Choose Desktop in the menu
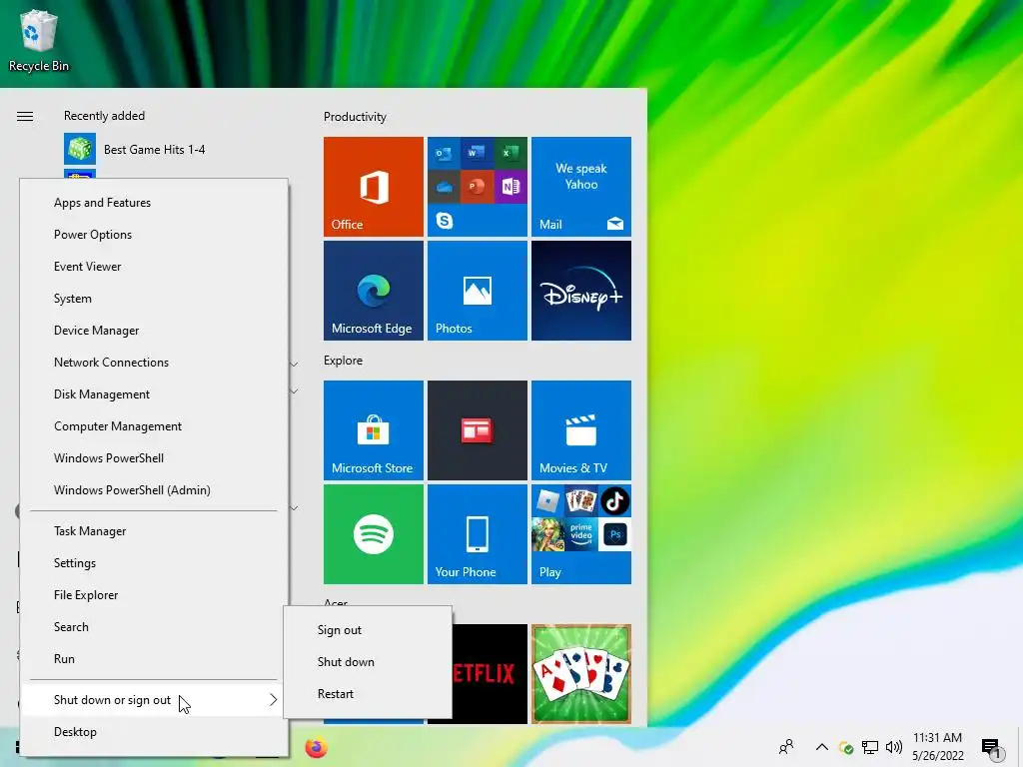 pyautogui.click(x=154, y=732)
